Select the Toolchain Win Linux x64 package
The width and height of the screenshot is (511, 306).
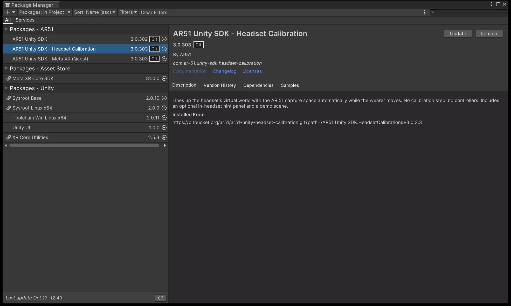click(85, 118)
